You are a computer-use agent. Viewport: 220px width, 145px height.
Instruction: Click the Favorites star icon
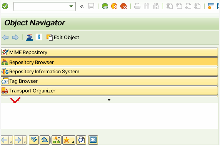(67, 140)
